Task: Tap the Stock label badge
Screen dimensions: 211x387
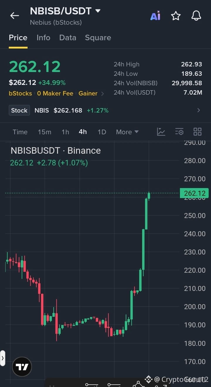Action: (x=19, y=110)
